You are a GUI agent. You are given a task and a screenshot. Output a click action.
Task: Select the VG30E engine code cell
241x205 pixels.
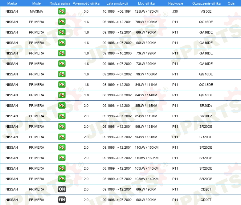point(206,11)
